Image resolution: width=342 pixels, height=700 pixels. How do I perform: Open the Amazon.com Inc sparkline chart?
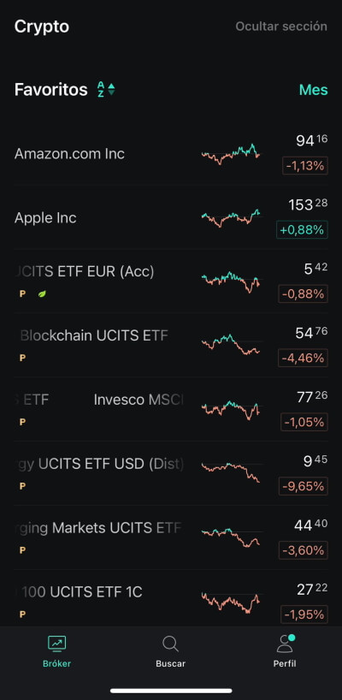point(231,154)
